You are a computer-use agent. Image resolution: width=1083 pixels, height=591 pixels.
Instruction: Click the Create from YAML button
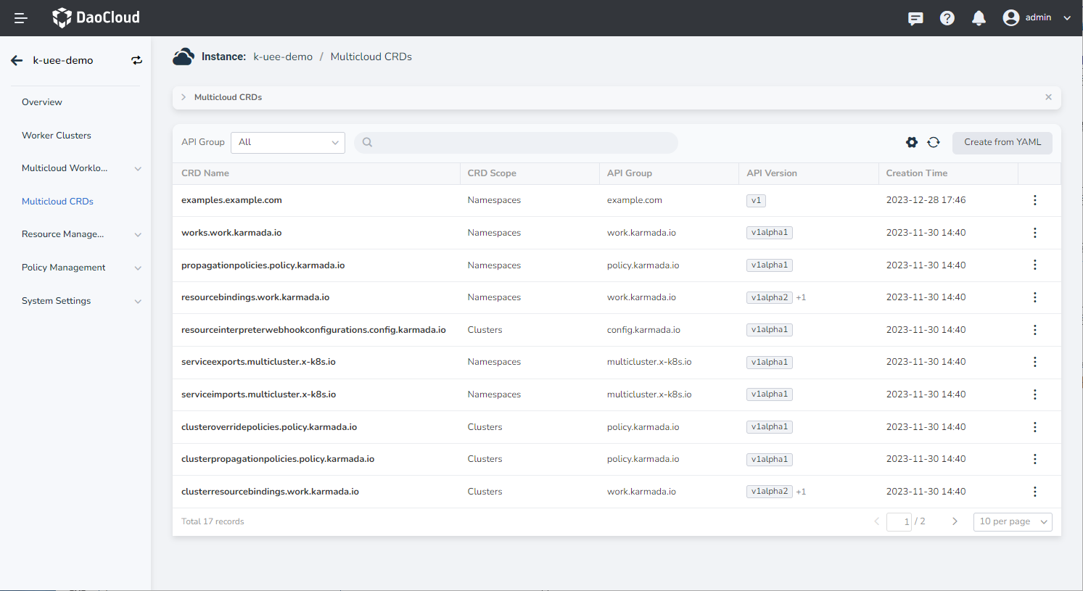click(1002, 143)
